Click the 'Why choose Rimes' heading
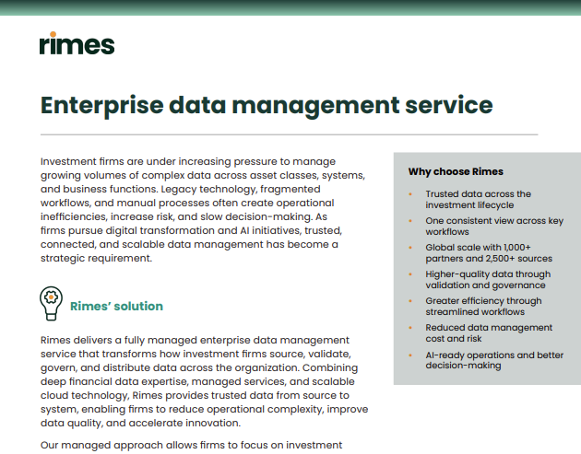 pyautogui.click(x=456, y=171)
